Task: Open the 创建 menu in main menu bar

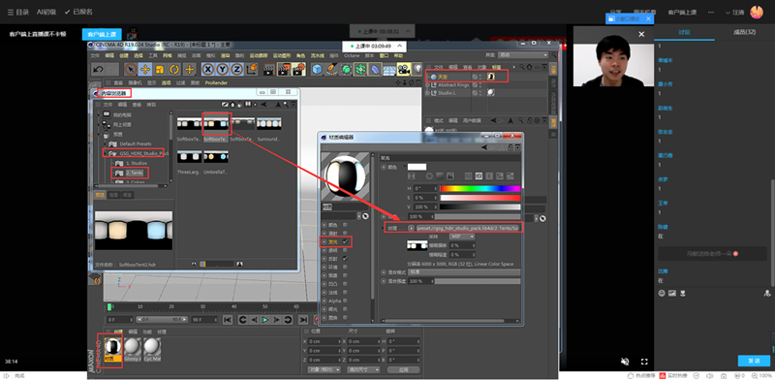Action: coord(123,55)
